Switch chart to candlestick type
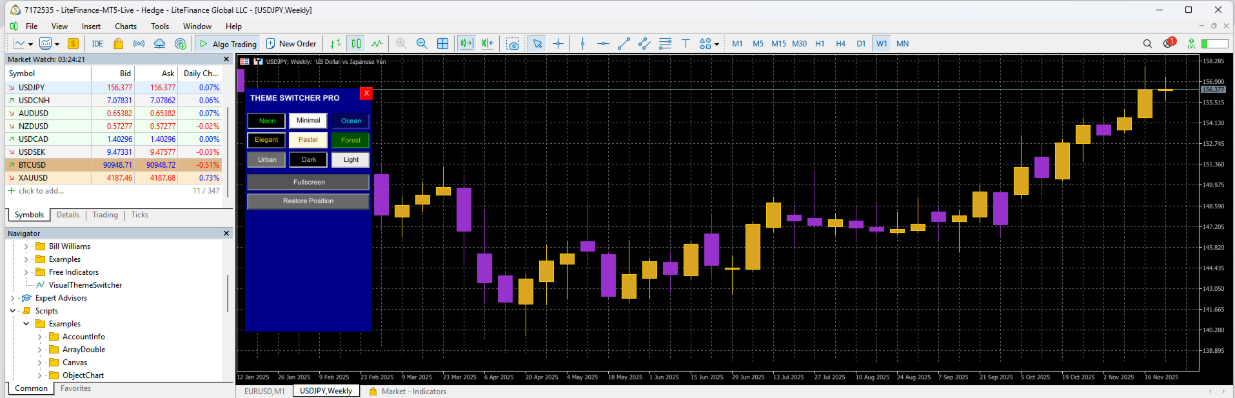This screenshot has height=398, width=1235. [x=356, y=44]
